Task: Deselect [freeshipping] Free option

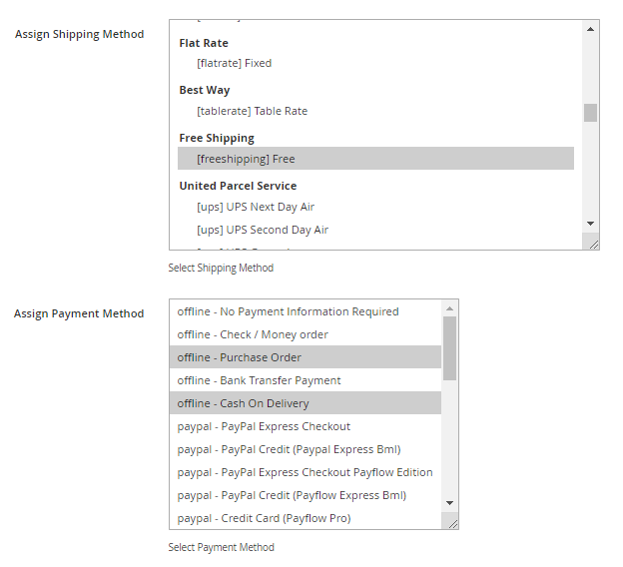Action: tap(246, 159)
